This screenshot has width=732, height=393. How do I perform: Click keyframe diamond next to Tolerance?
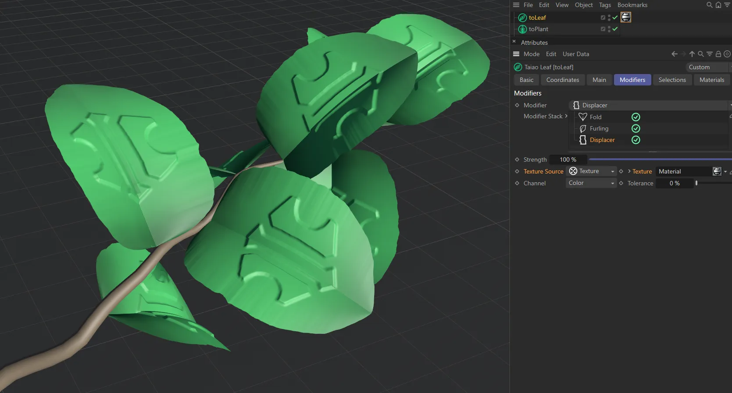click(621, 183)
